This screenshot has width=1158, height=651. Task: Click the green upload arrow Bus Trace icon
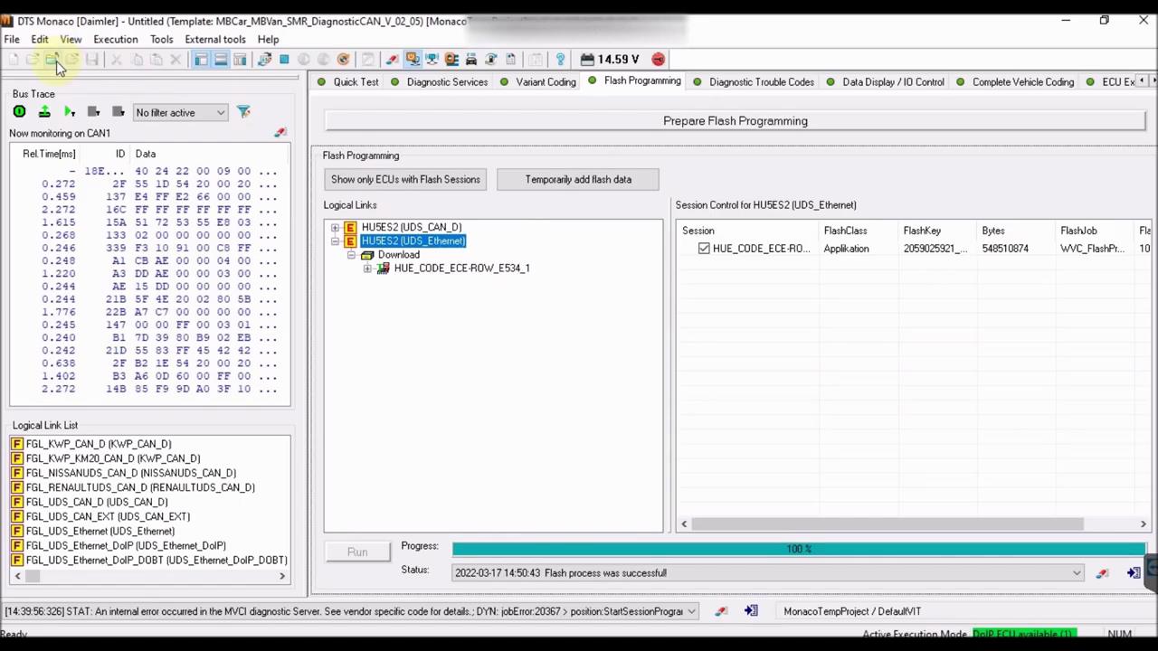[44, 112]
